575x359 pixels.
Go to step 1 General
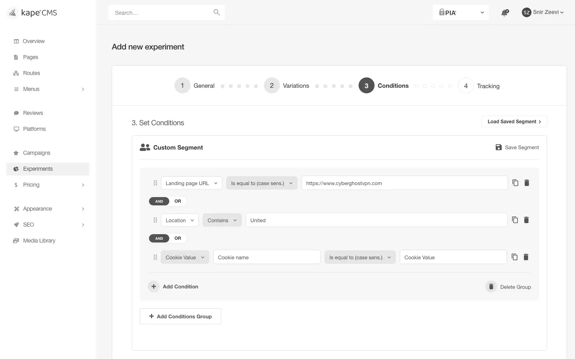point(194,85)
